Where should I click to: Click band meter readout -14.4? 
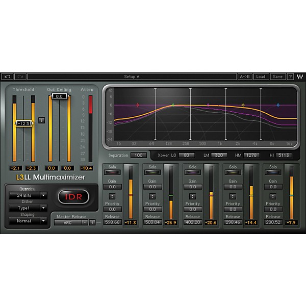(x=251, y=222)
